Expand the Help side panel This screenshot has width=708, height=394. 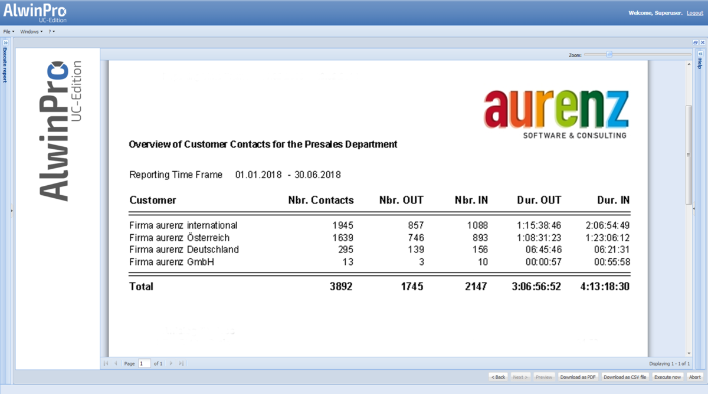click(700, 54)
